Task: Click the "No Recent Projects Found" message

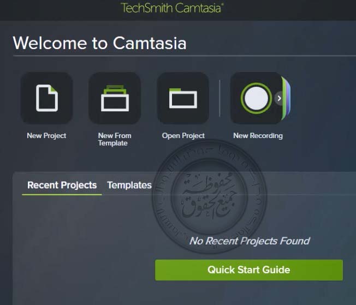Action: 250,241
